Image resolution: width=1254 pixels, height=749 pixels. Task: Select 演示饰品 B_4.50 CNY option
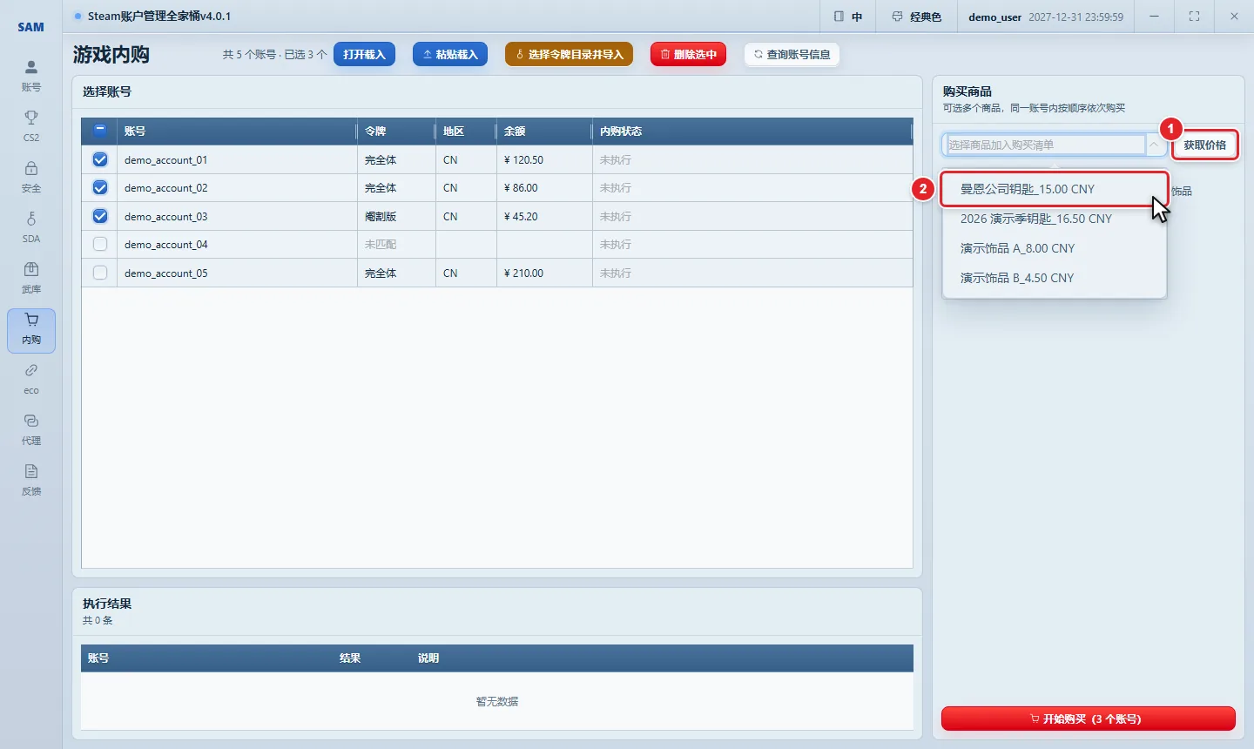coord(1054,278)
